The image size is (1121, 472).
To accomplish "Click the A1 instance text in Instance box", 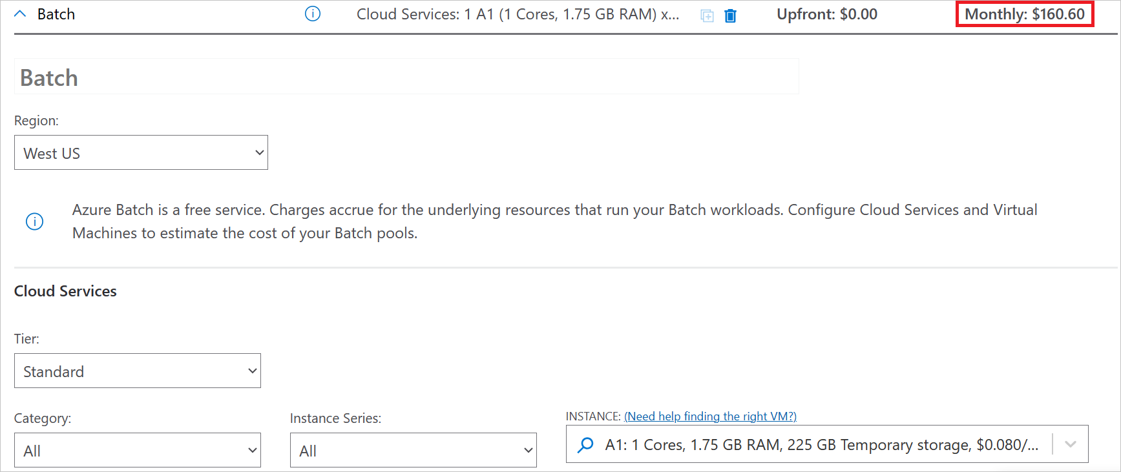I will (x=821, y=444).
